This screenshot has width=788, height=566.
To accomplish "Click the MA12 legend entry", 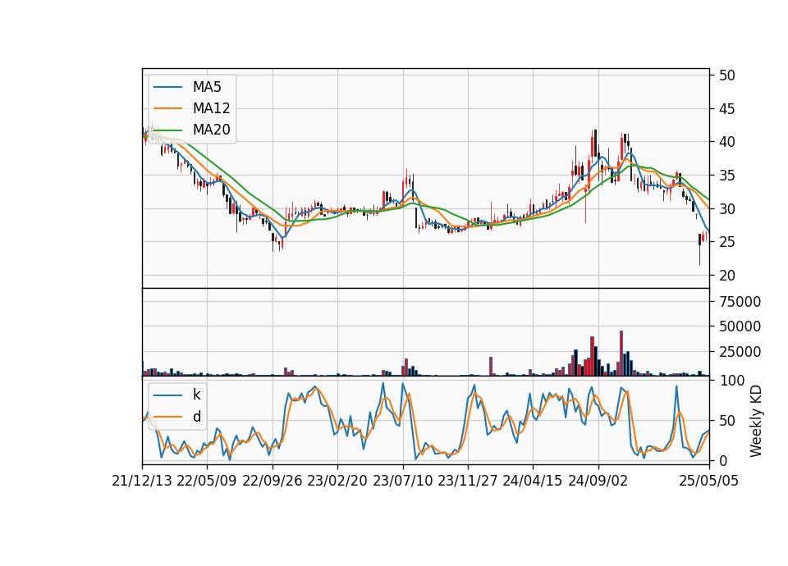I will tap(192, 108).
